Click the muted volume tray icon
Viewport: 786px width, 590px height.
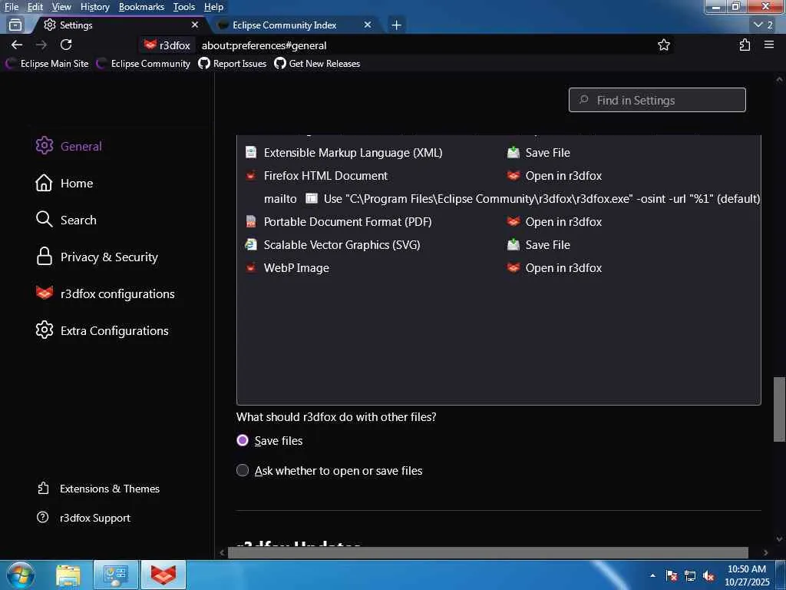click(708, 576)
